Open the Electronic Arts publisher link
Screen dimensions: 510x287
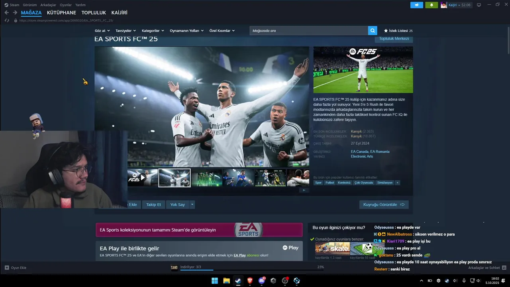pos(362,156)
